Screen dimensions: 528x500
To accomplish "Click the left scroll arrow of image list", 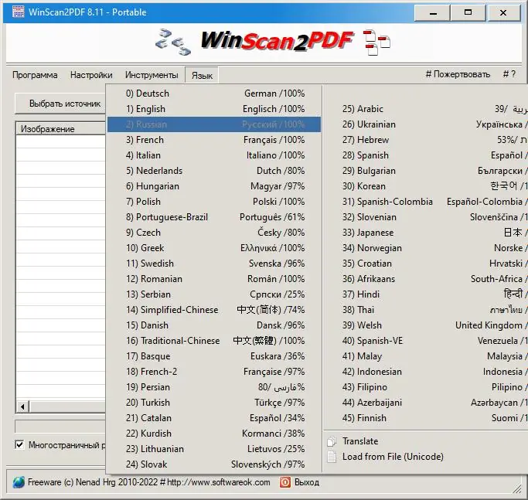I will (x=22, y=406).
